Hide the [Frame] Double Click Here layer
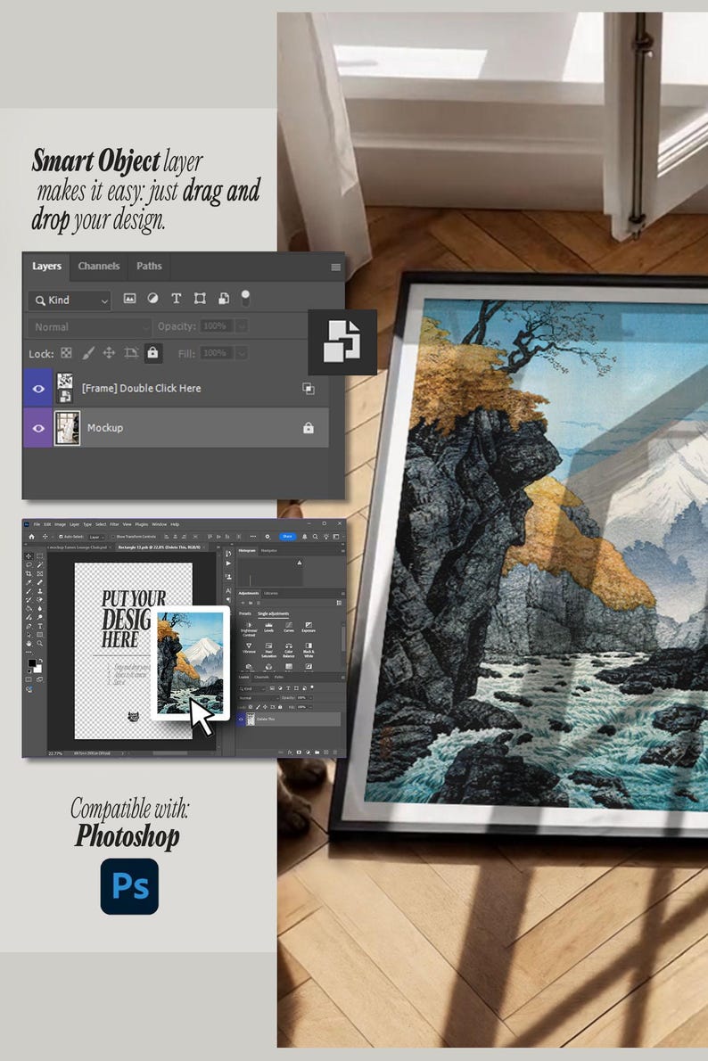 pos(38,389)
